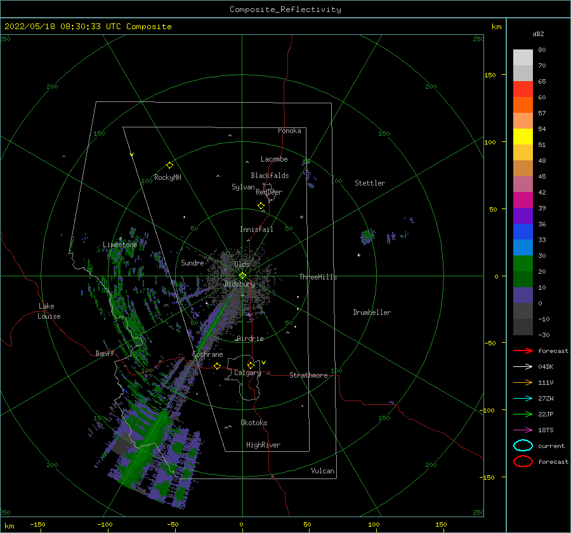Pick the magenta 39-42 dBZ color swatch
Viewport: 571px width, 533px height.
[523, 200]
